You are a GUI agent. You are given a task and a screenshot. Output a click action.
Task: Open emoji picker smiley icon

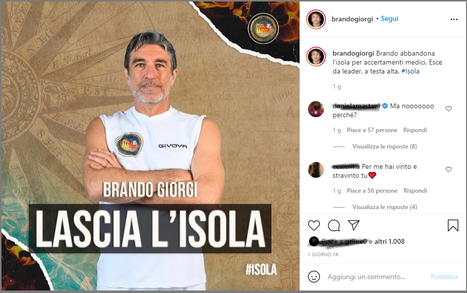coord(314,277)
